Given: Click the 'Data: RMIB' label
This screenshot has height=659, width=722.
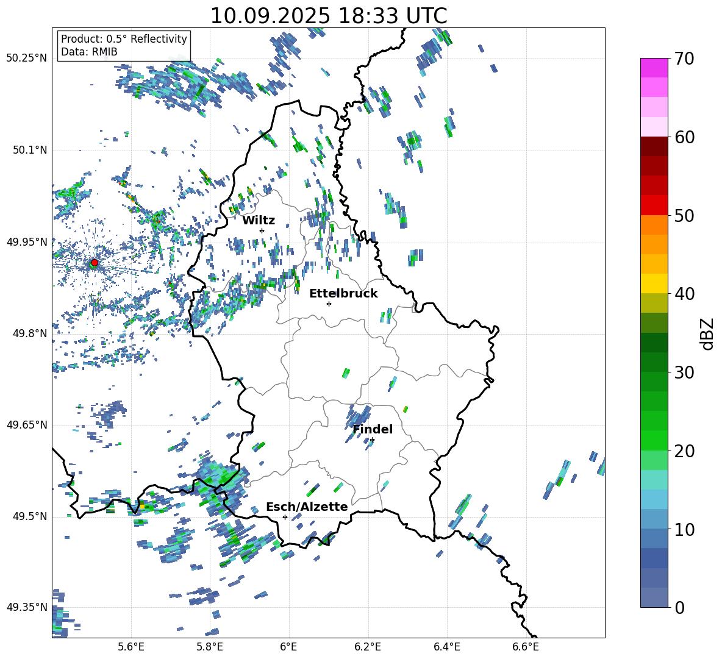Looking at the screenshot, I should (89, 52).
